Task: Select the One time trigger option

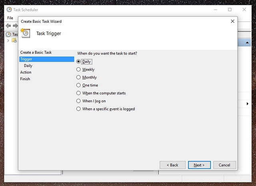Action: [79, 85]
